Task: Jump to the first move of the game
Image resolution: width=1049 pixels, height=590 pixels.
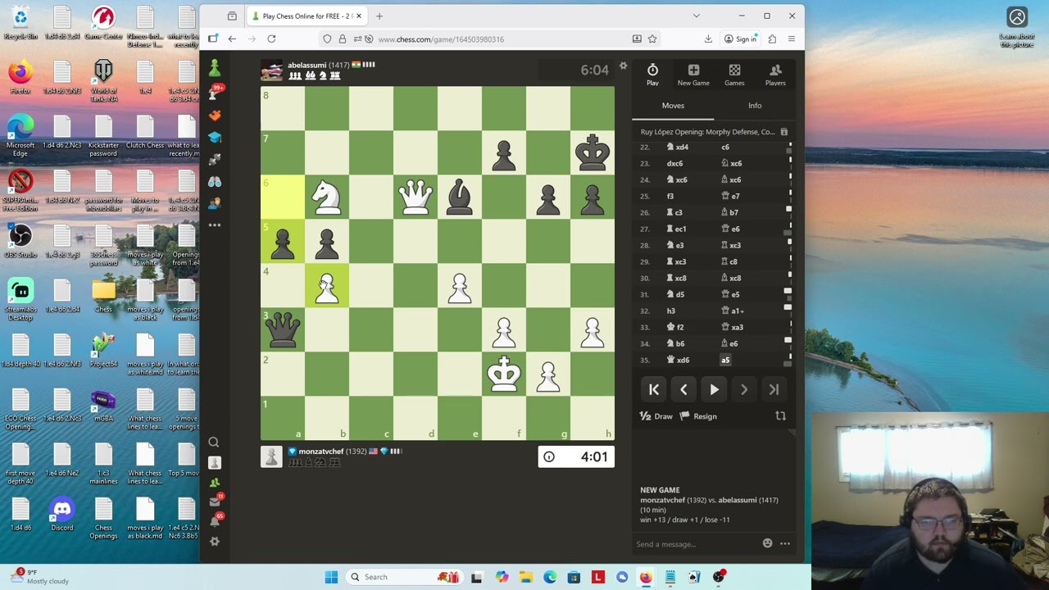Action: 654,390
